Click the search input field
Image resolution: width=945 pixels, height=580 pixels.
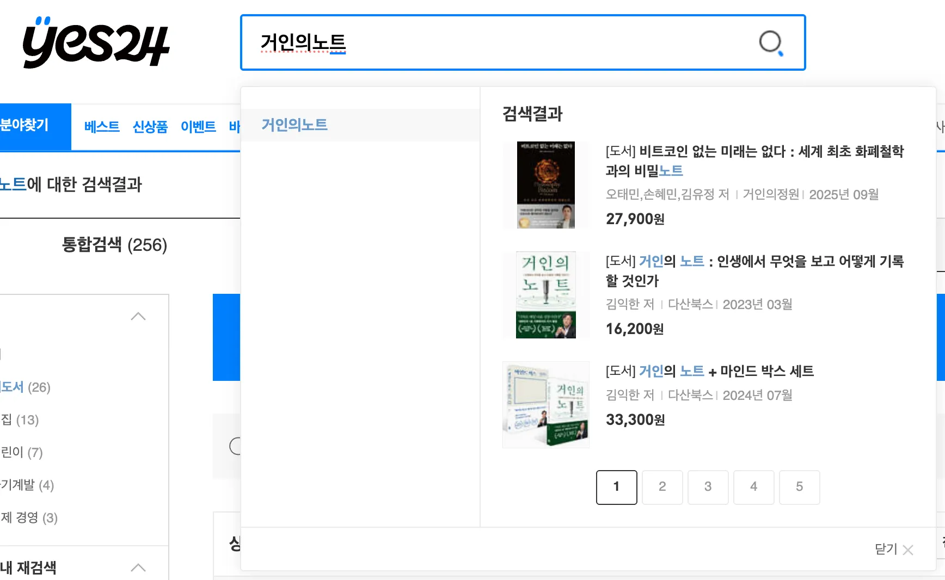click(x=490, y=42)
